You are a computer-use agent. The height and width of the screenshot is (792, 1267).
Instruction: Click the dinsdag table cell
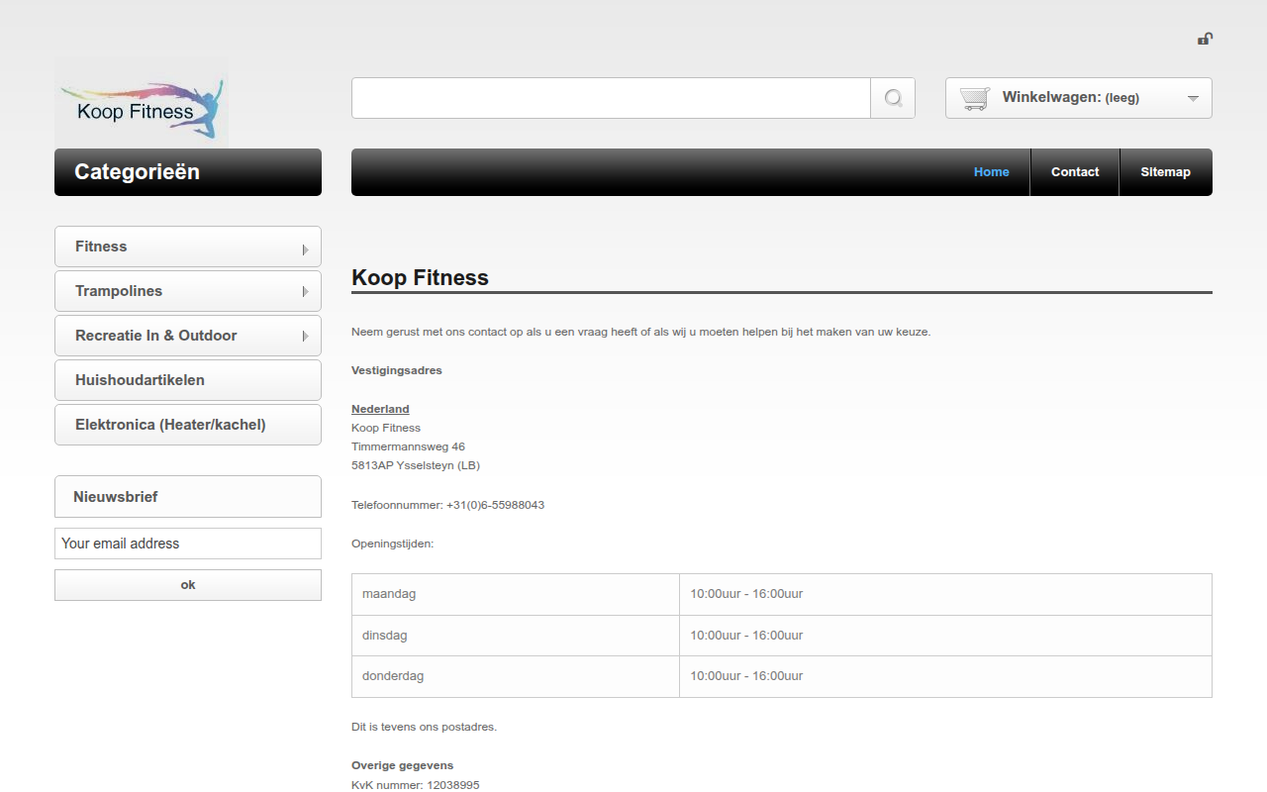point(516,636)
